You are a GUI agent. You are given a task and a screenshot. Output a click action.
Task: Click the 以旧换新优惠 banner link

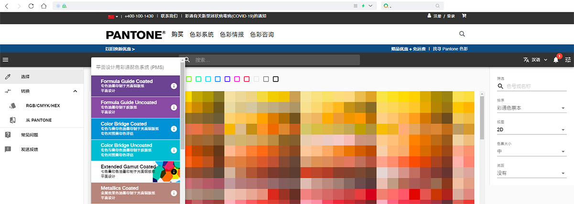[x=120, y=49]
